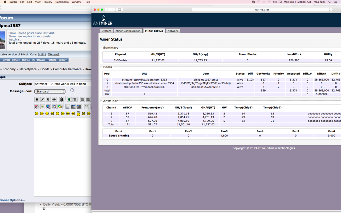Click LOGOUT in forum nav bar
Screen dimensions: 341x213
pos(63,60)
